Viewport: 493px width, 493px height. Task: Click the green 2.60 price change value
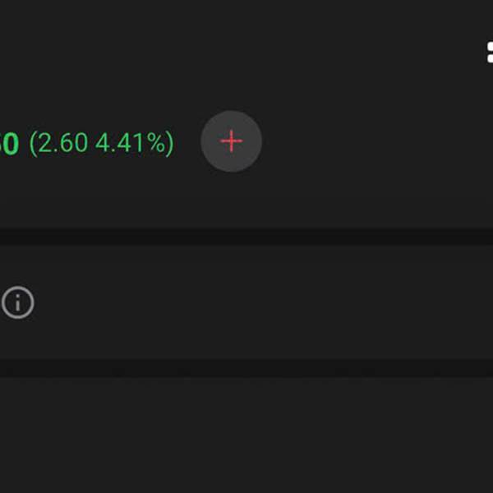[x=62, y=143]
